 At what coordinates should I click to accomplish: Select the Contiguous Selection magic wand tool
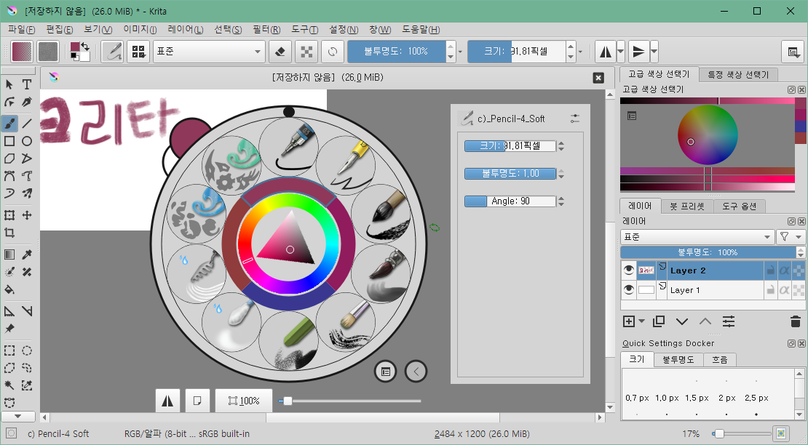9,385
